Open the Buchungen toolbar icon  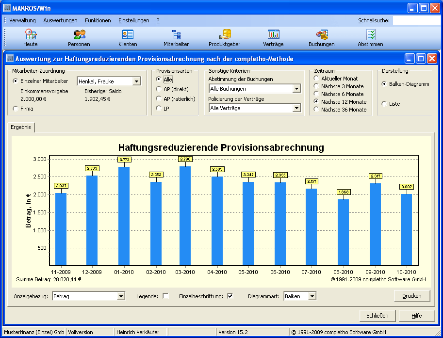tap(322, 38)
